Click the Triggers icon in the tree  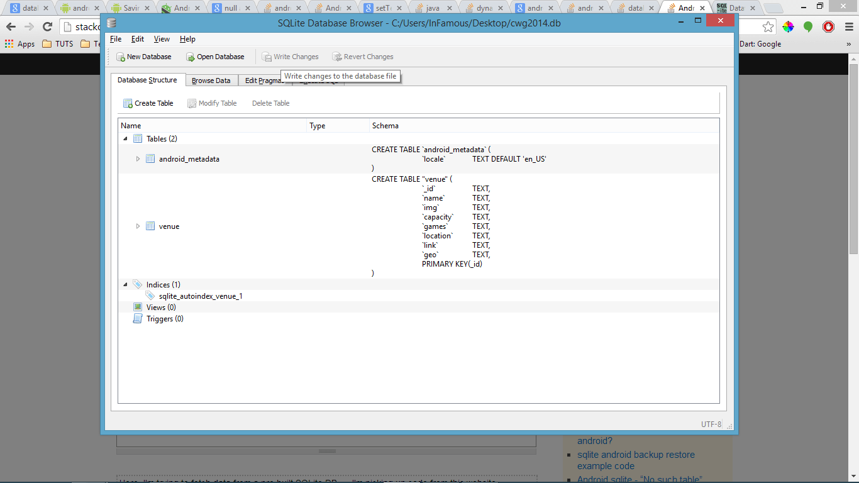pyautogui.click(x=137, y=318)
